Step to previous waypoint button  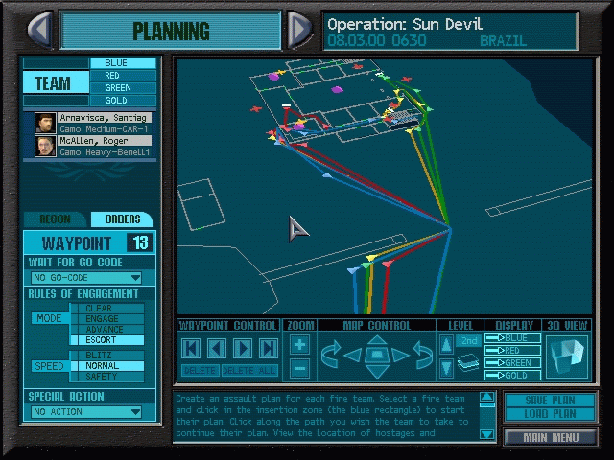pyautogui.click(x=217, y=348)
